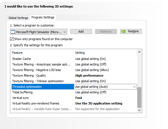Click the scroll down arrow of settings list
The image size is (168, 129).
point(139,110)
